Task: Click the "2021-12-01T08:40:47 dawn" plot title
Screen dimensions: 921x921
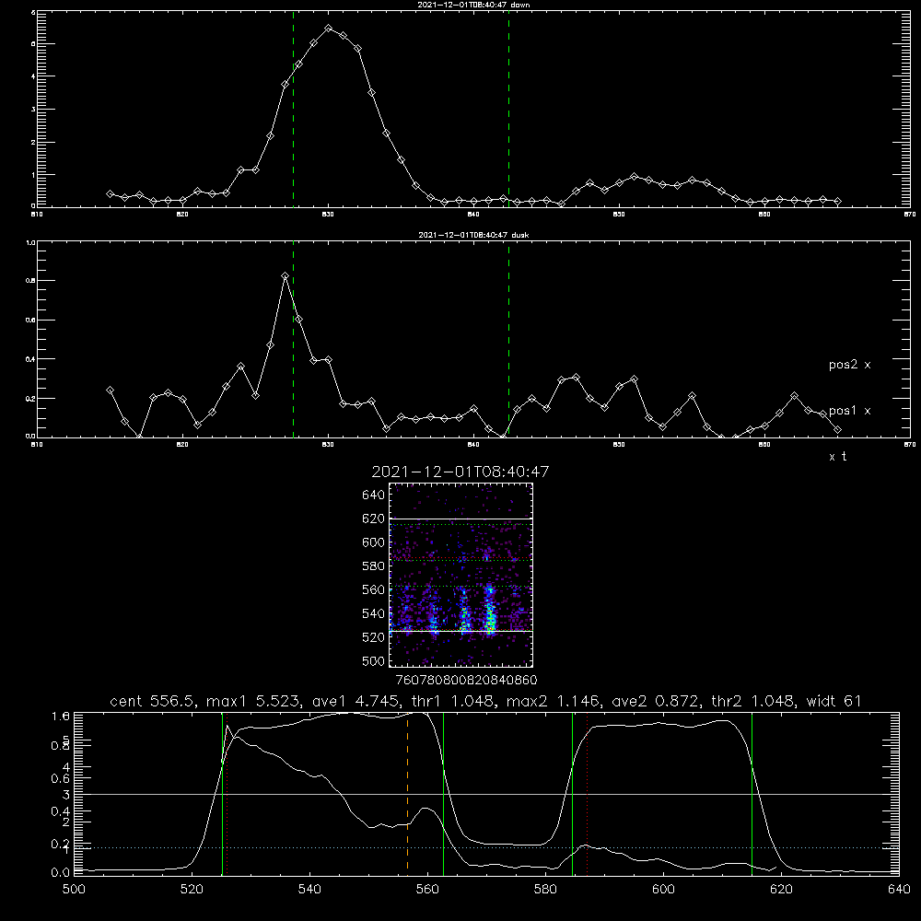Action: point(473,5)
